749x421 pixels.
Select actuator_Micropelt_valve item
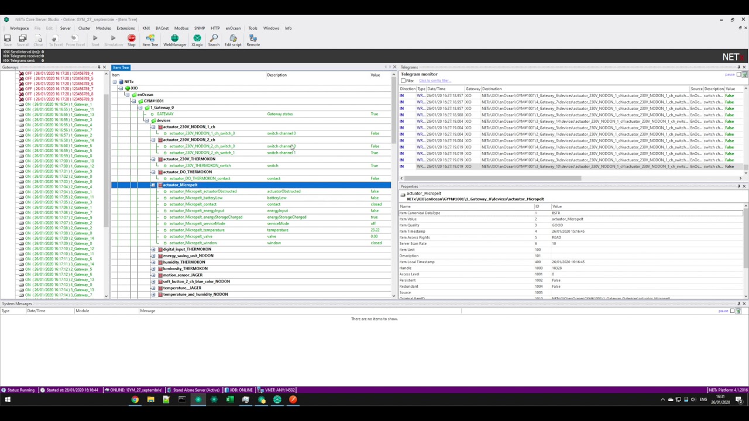pyautogui.click(x=191, y=236)
